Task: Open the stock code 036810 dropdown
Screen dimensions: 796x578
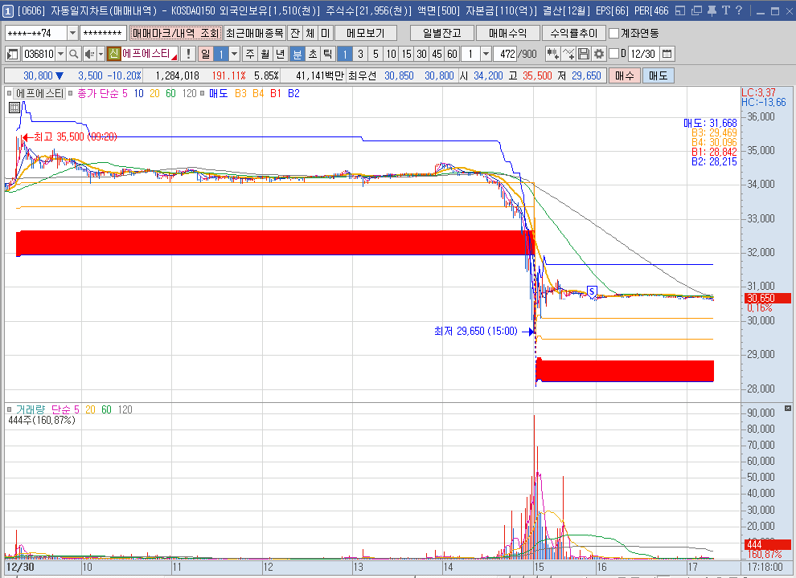Action: coord(60,54)
